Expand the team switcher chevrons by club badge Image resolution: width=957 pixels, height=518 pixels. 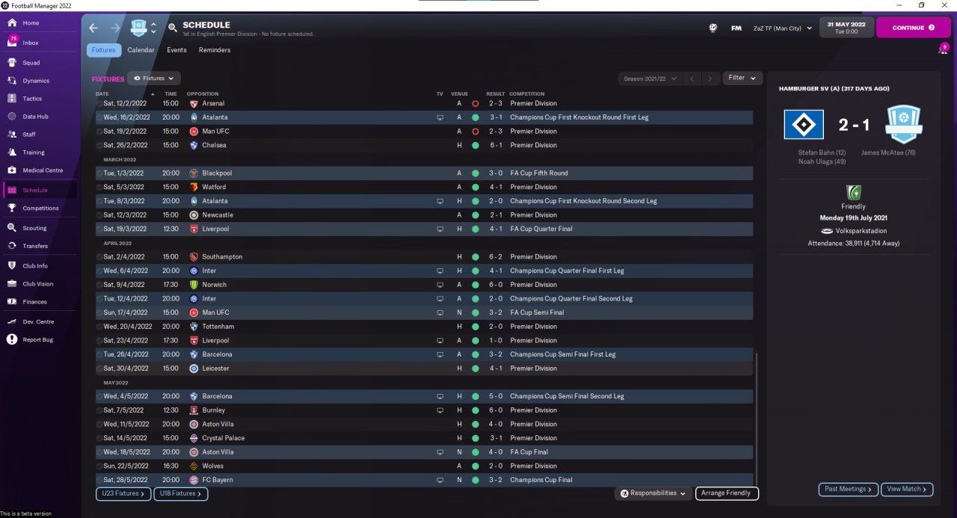pyautogui.click(x=153, y=28)
